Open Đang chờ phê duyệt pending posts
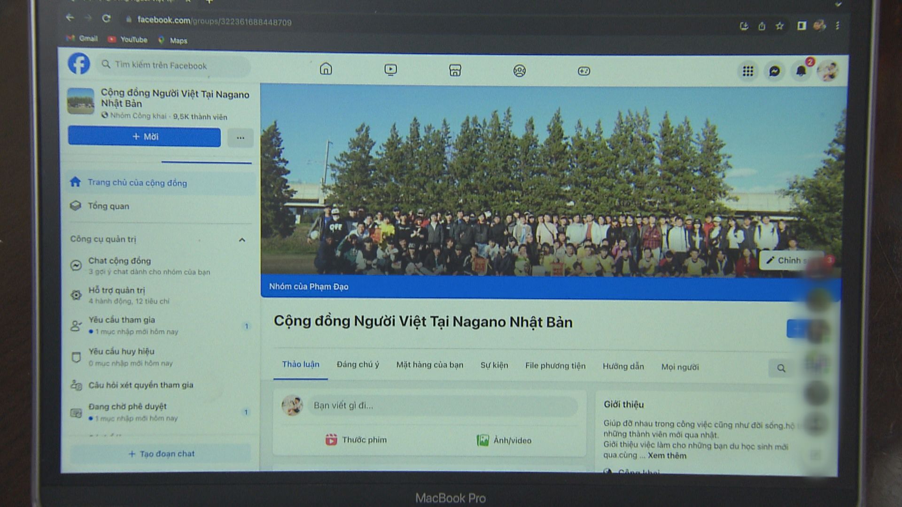The width and height of the screenshot is (902, 507). (160, 412)
